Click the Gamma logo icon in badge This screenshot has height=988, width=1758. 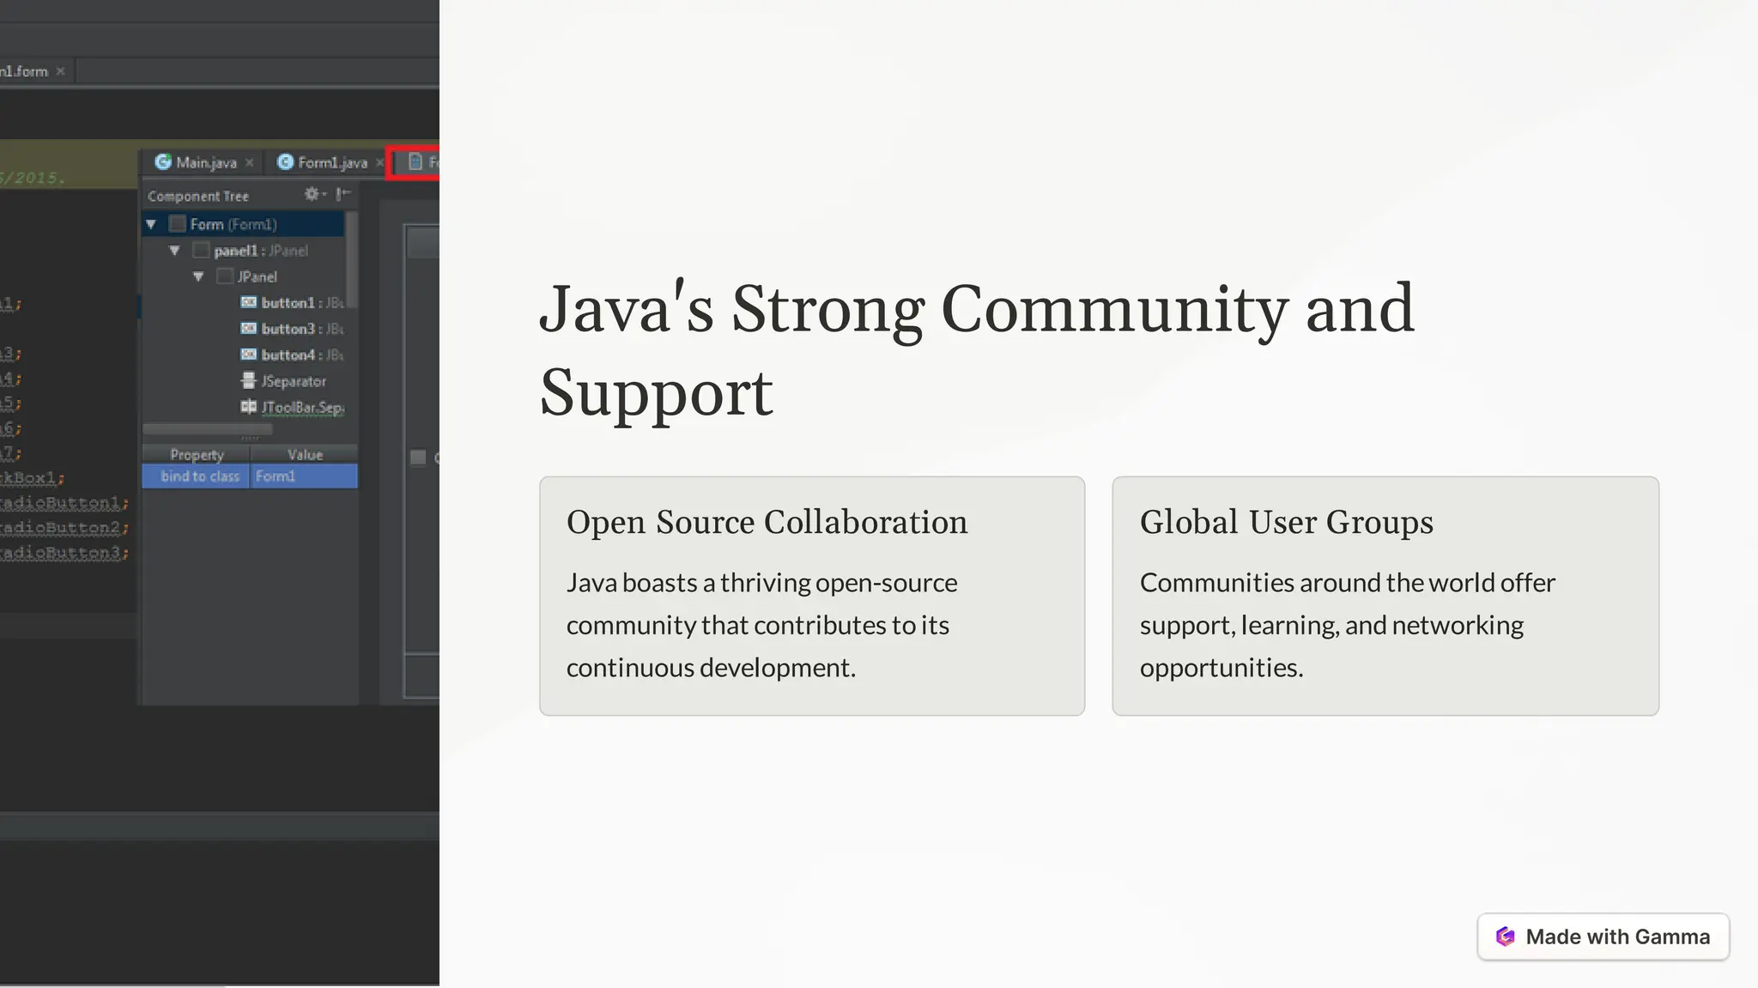[1505, 936]
